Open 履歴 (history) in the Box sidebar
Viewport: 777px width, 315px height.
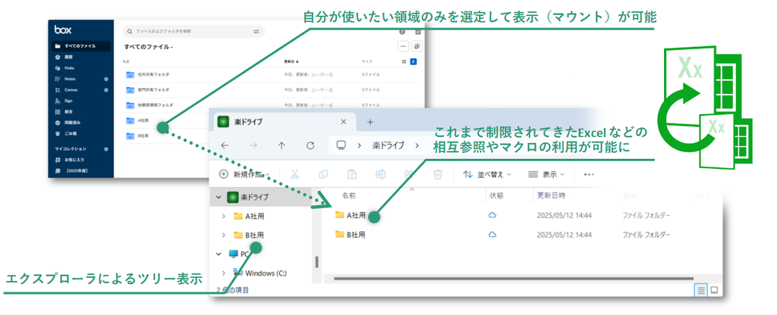click(68, 57)
